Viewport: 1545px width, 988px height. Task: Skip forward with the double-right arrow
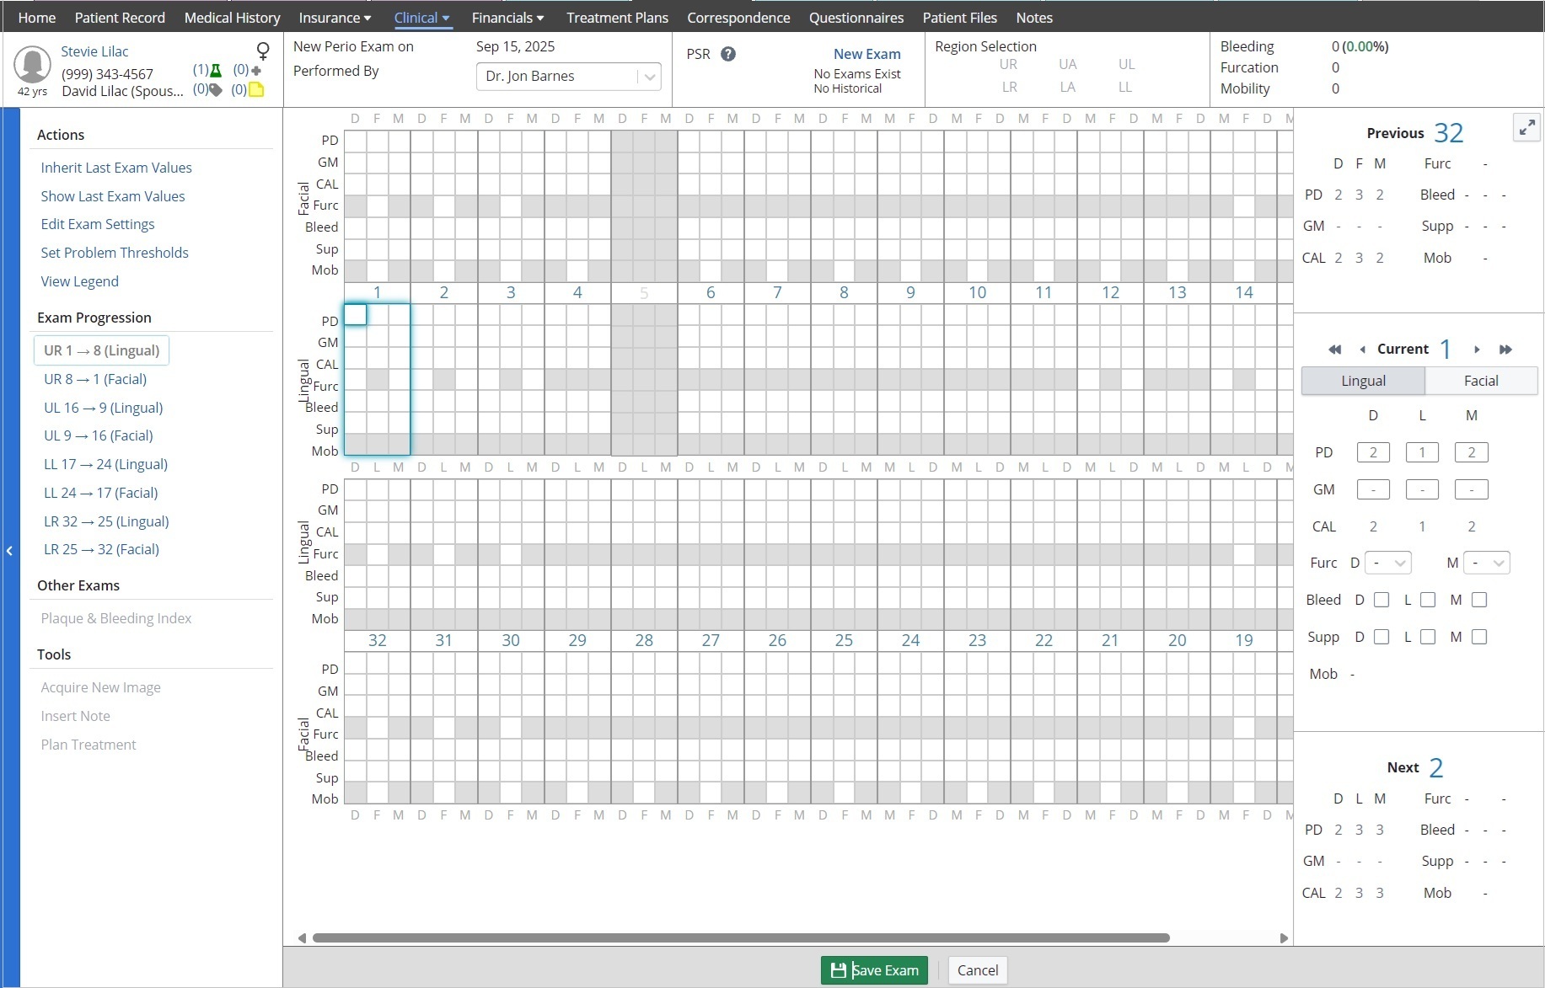1505,350
